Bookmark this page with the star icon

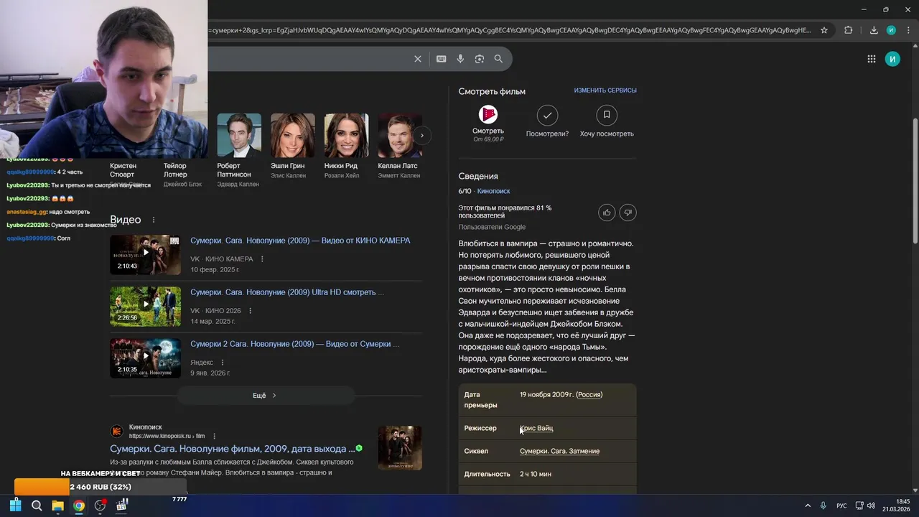point(824,30)
